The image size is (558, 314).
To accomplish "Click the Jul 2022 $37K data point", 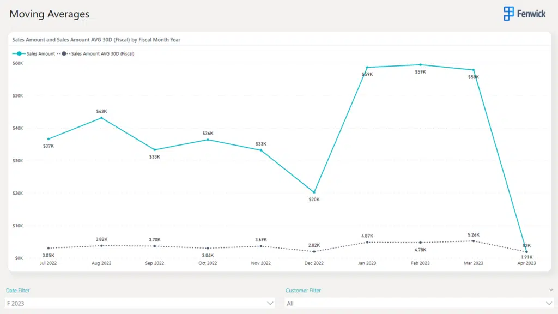I will (x=48, y=139).
